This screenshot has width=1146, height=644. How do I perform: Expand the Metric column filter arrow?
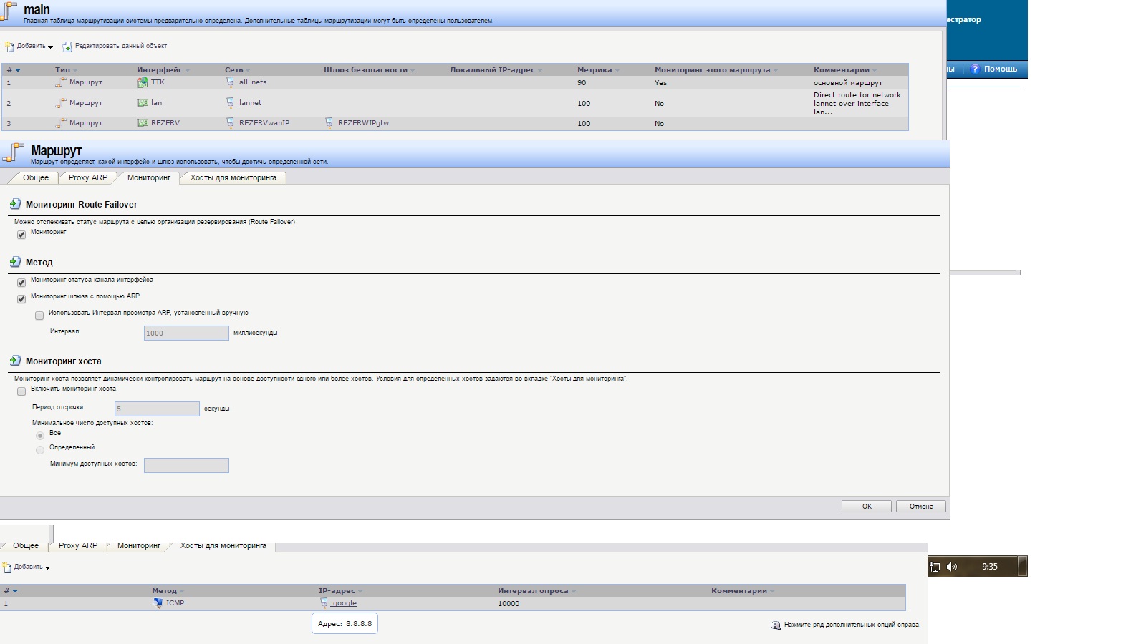click(617, 70)
